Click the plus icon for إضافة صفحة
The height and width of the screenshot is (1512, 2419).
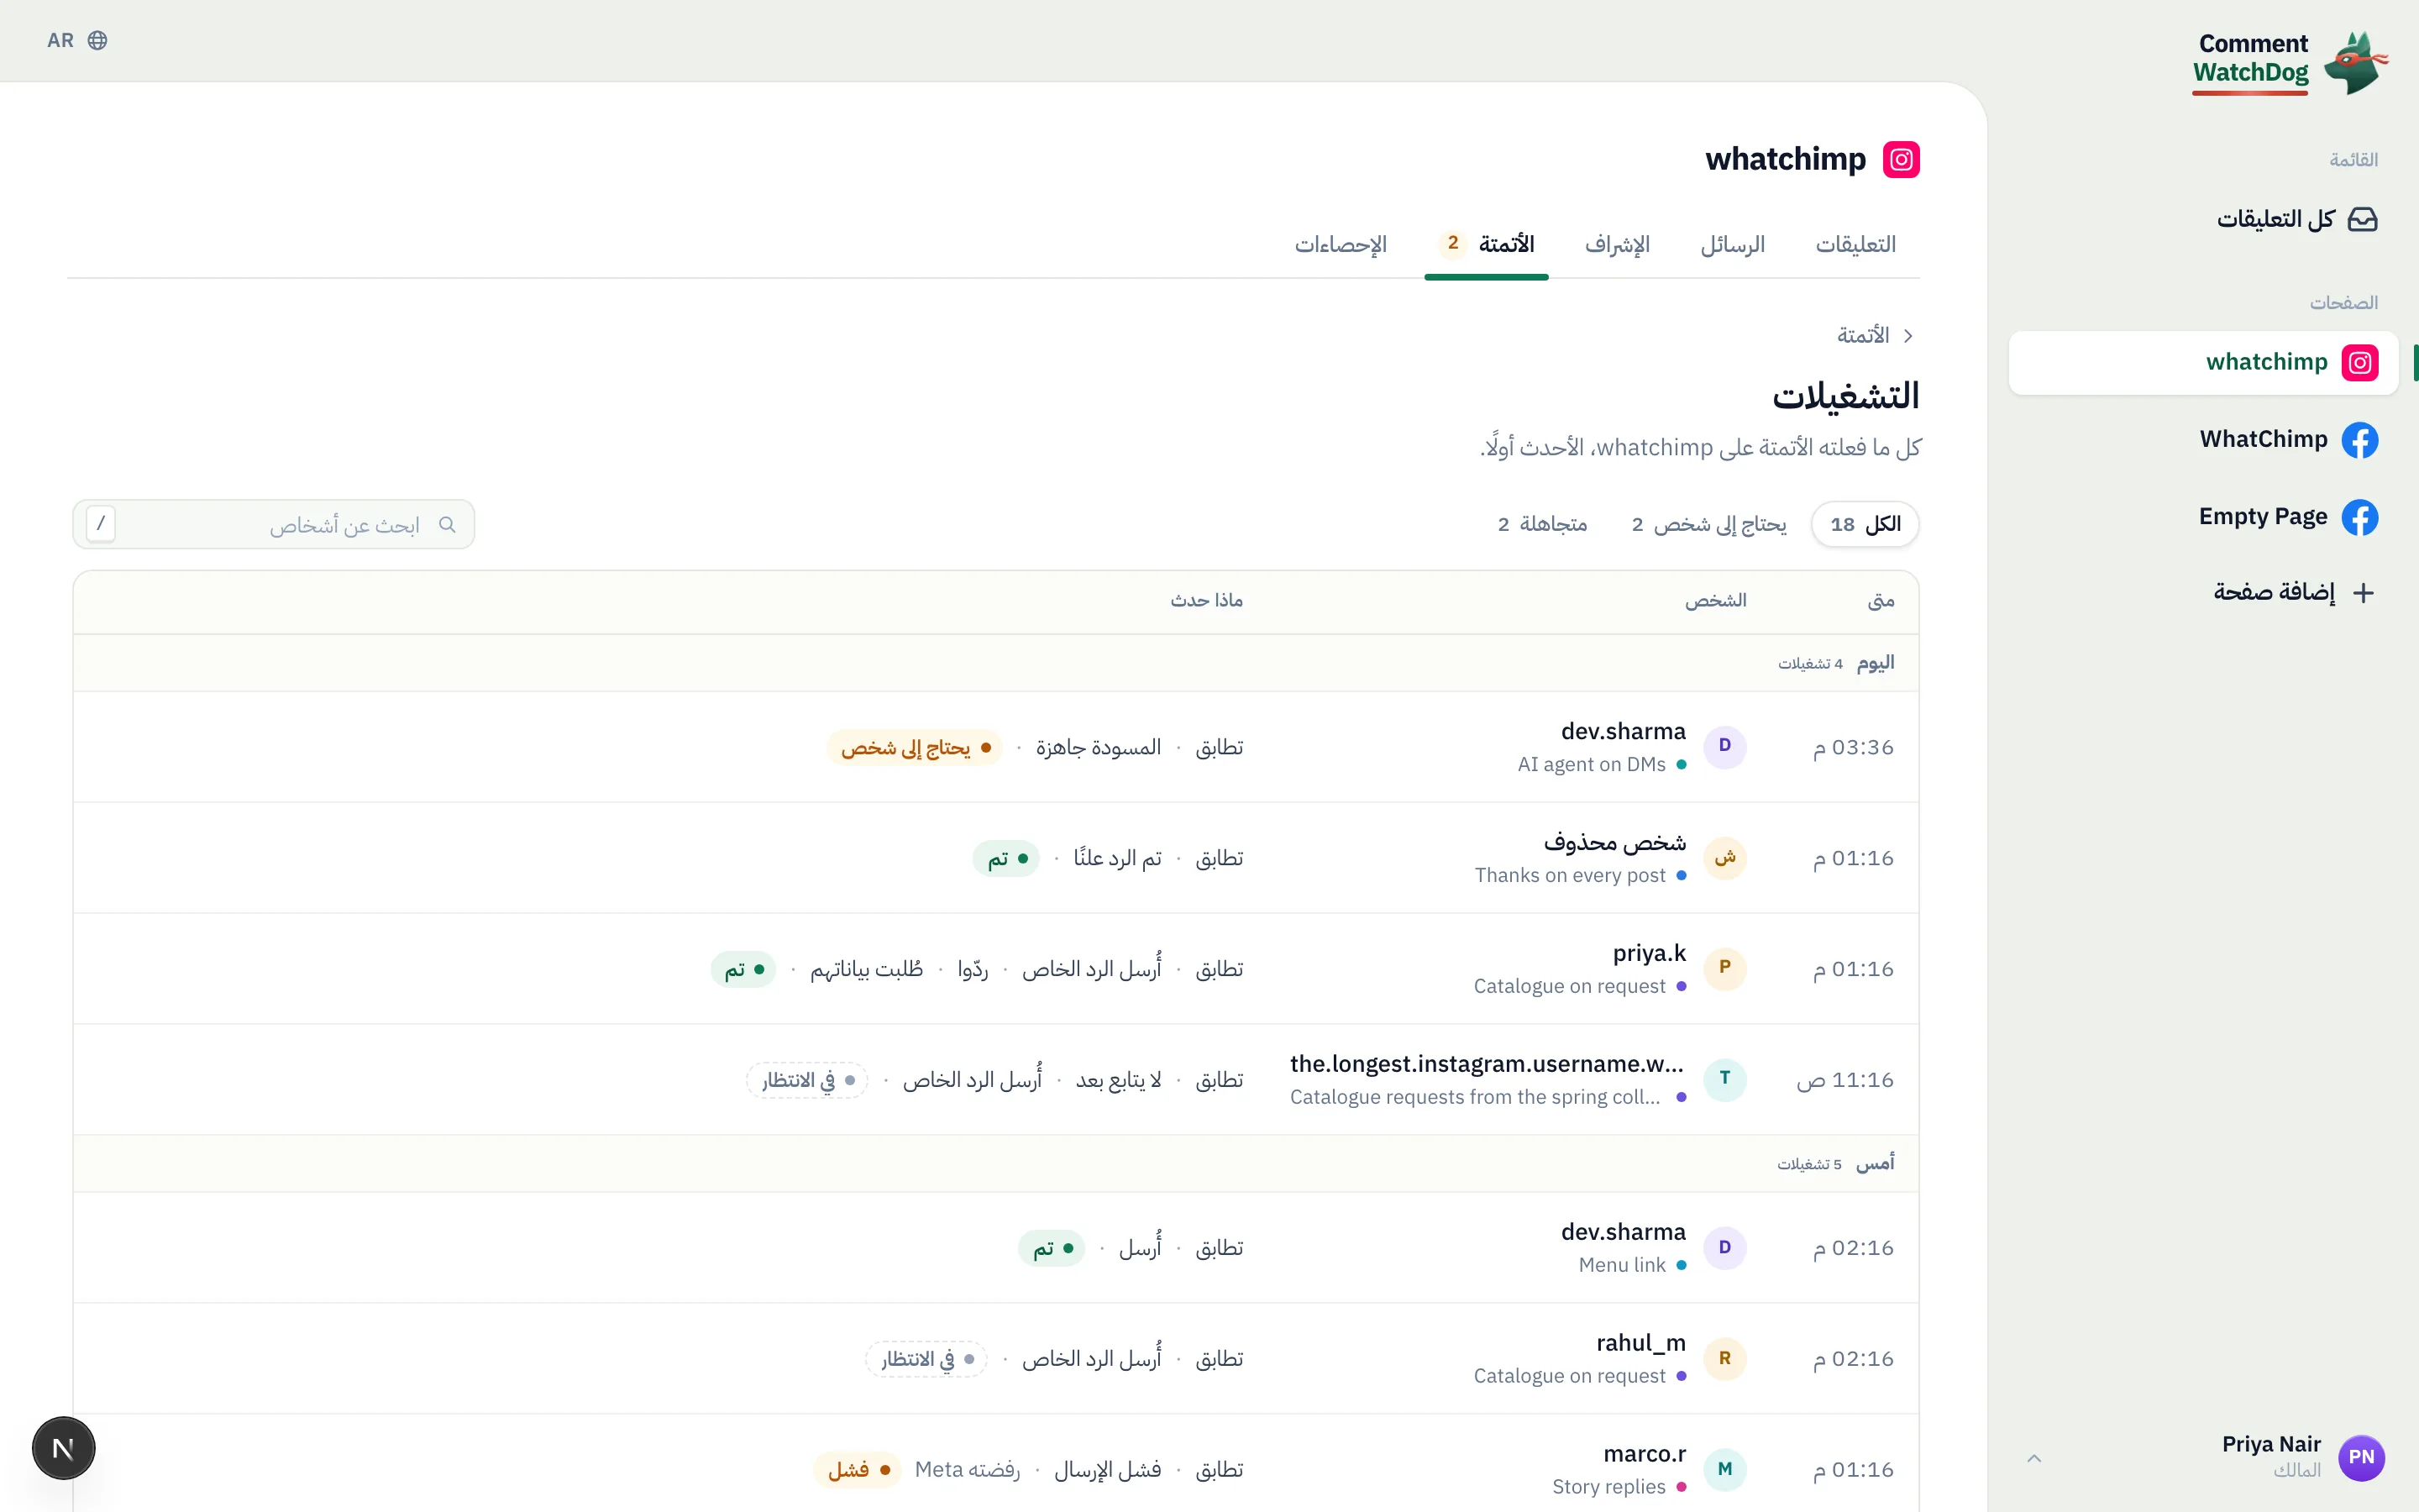coord(2363,593)
